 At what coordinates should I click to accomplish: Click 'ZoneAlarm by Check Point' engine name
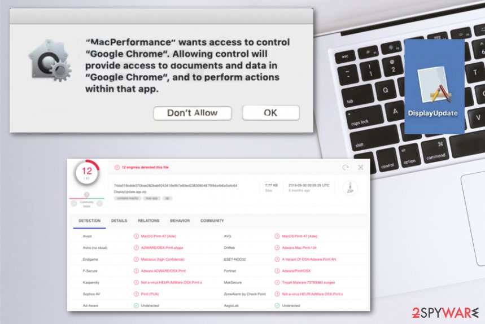244,294
